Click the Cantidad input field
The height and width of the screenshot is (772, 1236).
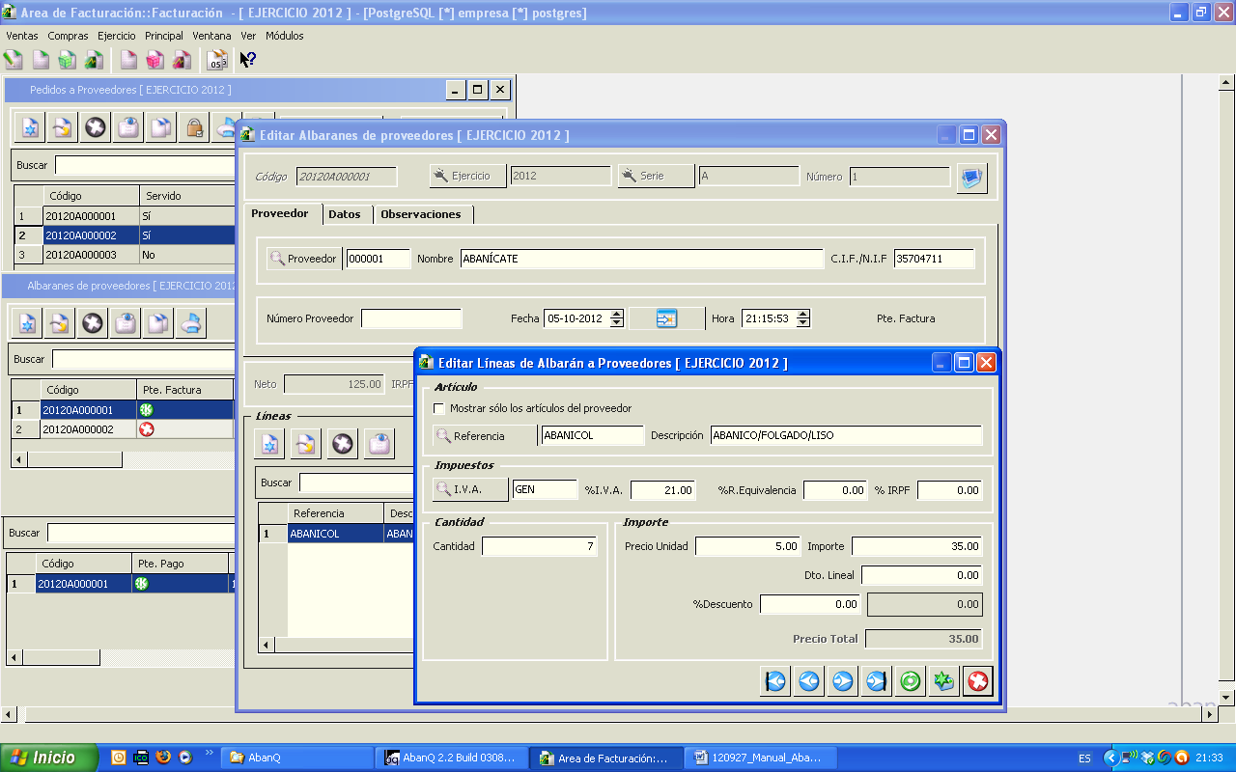[541, 546]
